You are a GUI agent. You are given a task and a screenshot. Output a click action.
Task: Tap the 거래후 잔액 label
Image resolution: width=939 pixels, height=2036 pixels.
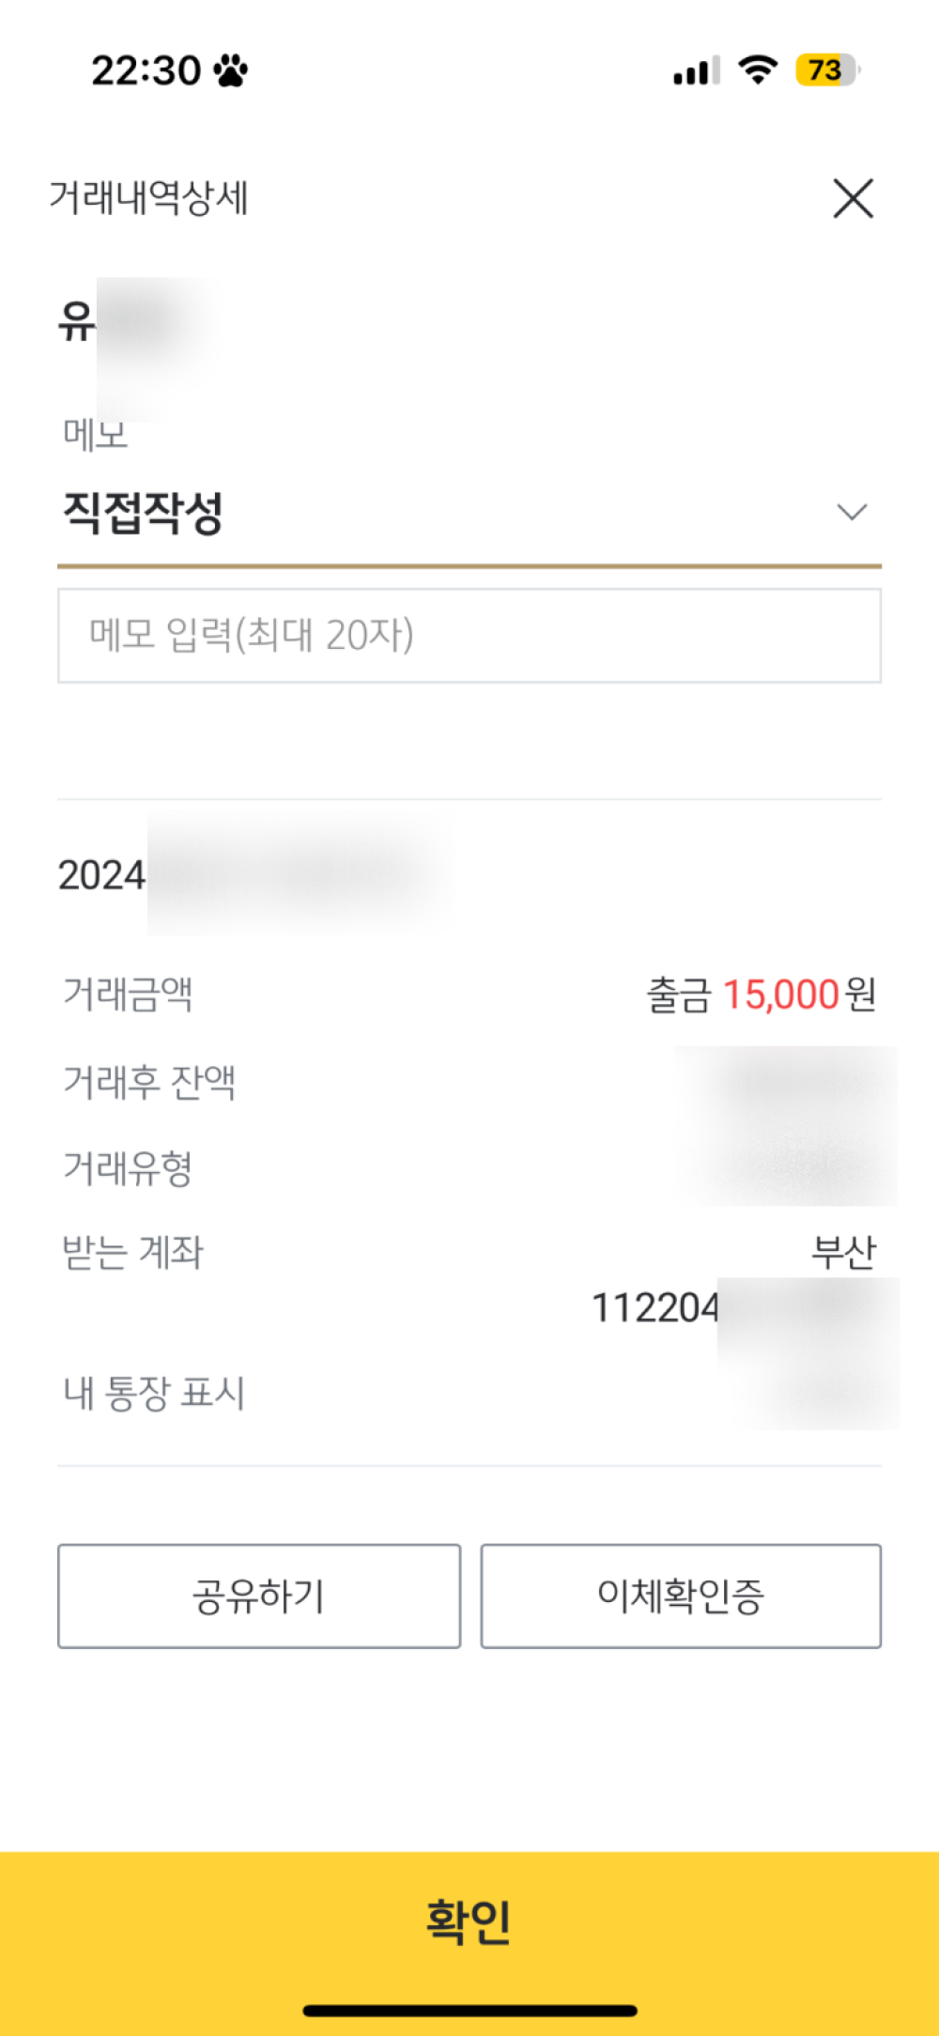(x=148, y=1082)
